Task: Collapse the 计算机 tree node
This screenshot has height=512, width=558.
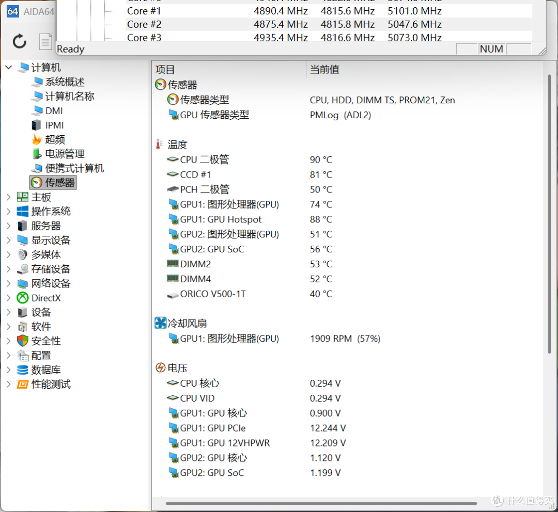Action: click(9, 67)
